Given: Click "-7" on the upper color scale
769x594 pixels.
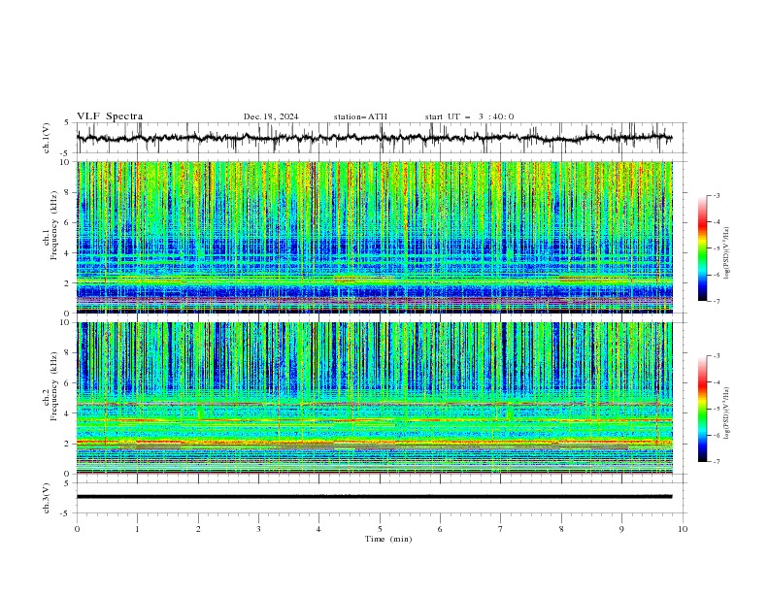Looking at the screenshot, I should 716,301.
